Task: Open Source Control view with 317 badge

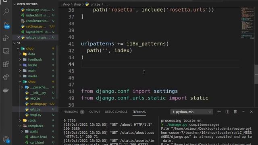Action: coord(6,25)
